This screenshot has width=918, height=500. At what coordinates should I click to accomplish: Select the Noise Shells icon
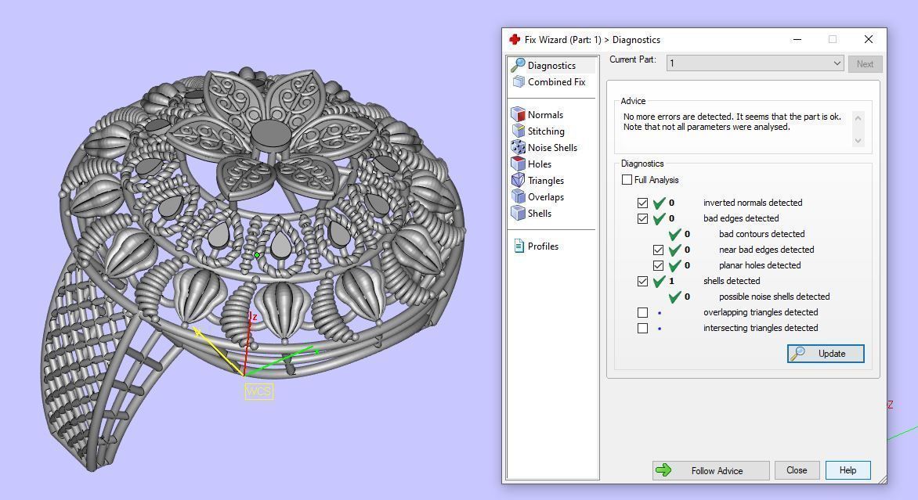click(518, 148)
